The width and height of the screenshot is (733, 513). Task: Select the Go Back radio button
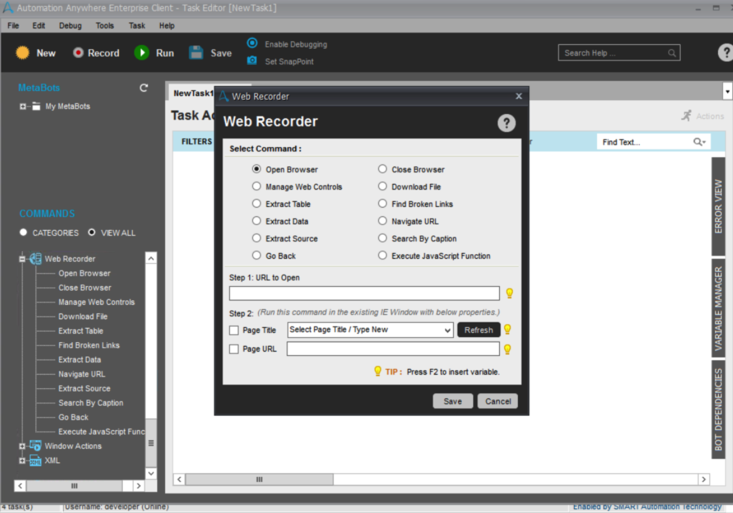tap(256, 256)
